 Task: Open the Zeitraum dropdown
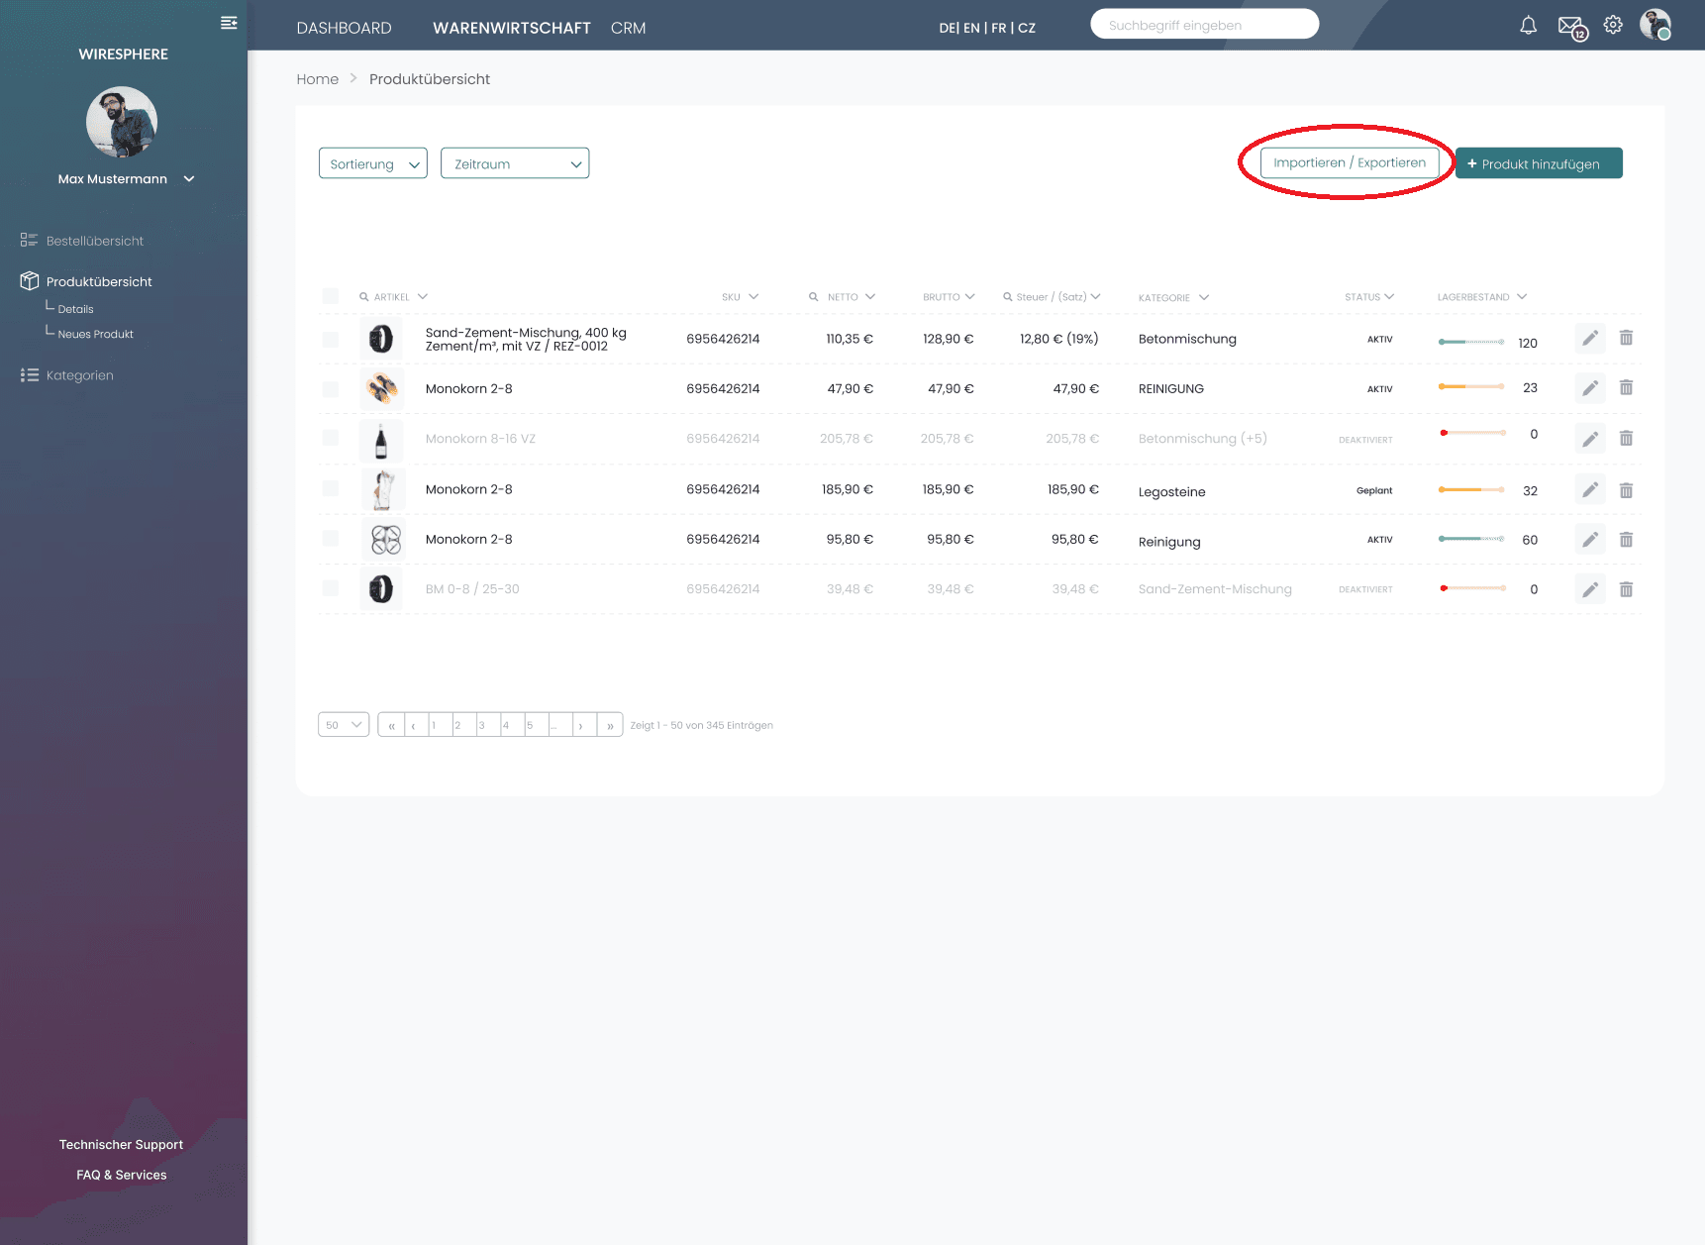click(515, 163)
